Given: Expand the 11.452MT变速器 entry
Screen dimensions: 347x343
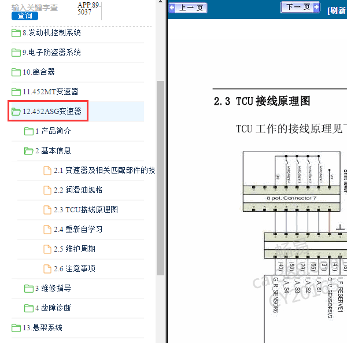Looking at the screenshot, I should pyautogui.click(x=50, y=91).
